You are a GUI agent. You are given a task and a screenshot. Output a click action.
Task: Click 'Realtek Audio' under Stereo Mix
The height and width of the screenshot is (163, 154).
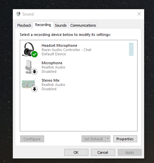click(x=53, y=85)
